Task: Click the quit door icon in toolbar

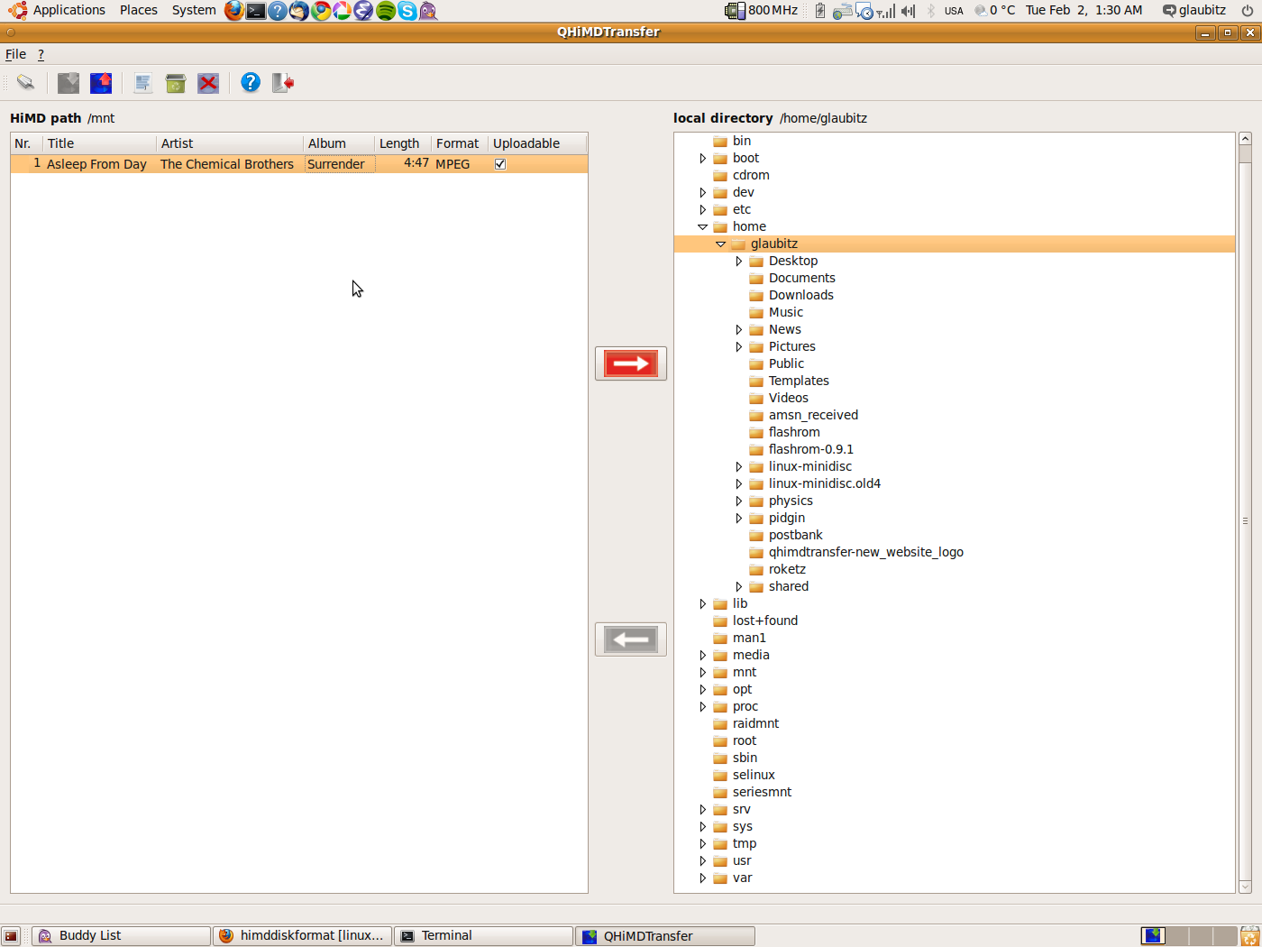Action: [x=283, y=83]
